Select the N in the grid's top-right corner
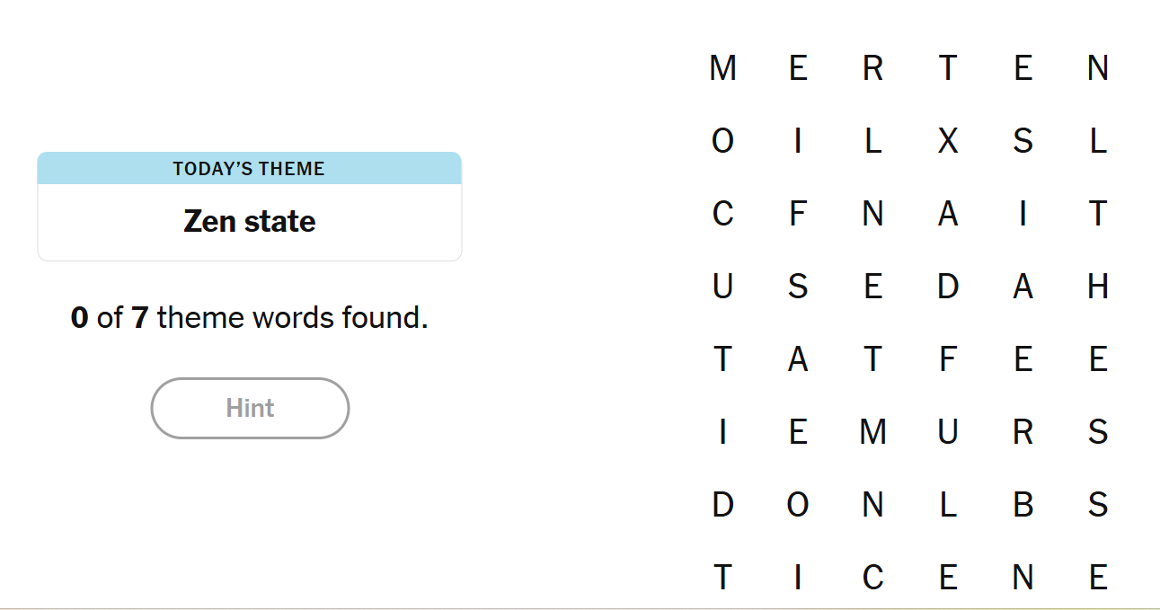The image size is (1160, 610). point(1098,67)
